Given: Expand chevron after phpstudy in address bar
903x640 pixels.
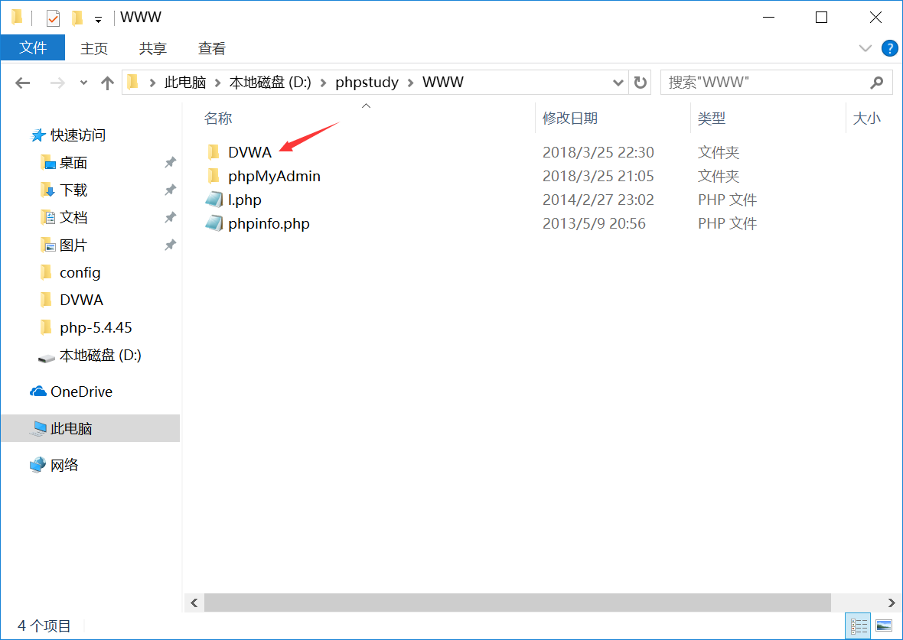Looking at the screenshot, I should (x=411, y=83).
